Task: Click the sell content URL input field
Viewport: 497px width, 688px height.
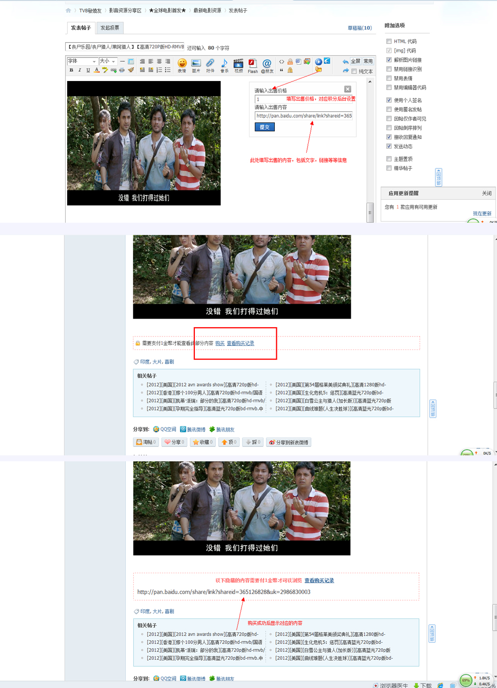Action: (304, 116)
